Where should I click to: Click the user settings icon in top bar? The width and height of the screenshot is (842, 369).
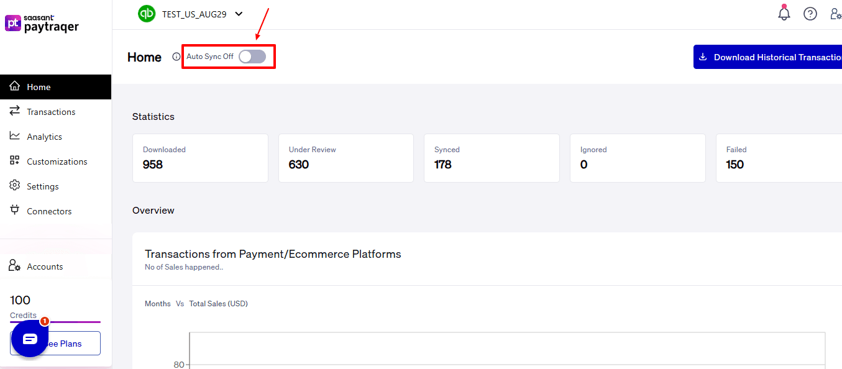coord(836,14)
